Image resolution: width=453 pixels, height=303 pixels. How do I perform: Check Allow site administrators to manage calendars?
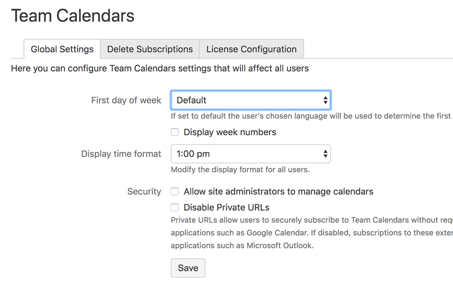click(175, 192)
